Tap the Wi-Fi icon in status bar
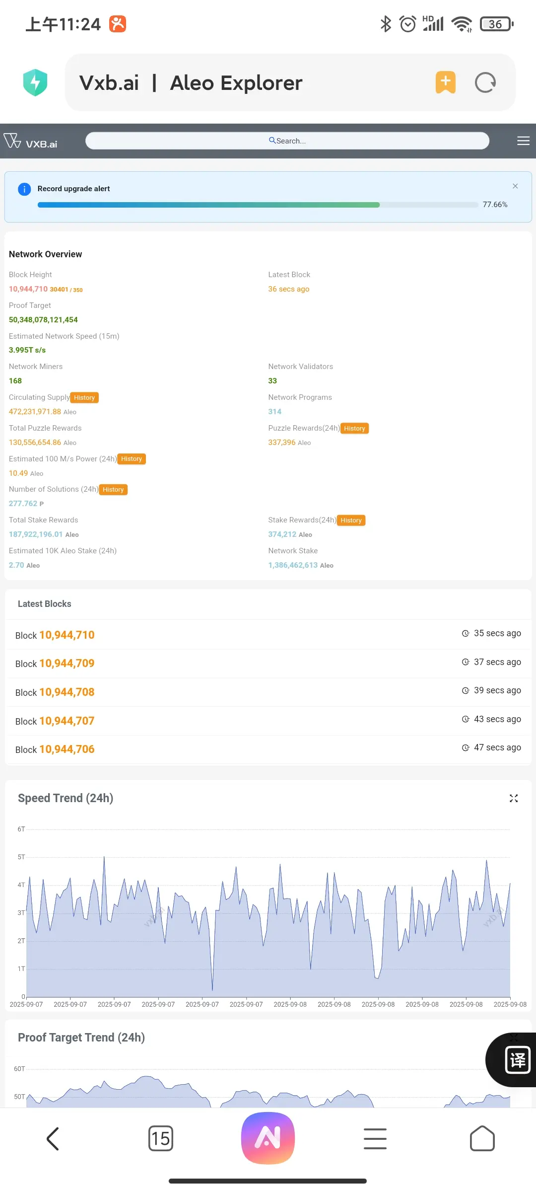The width and height of the screenshot is (536, 1192). click(462, 24)
